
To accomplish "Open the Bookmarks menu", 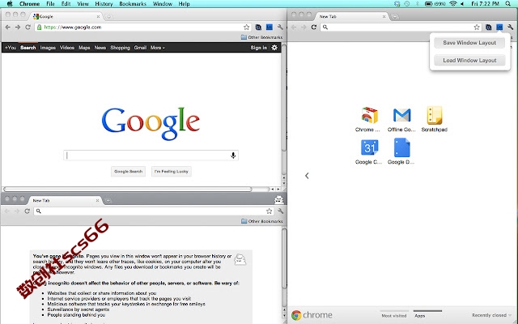I will click(133, 4).
